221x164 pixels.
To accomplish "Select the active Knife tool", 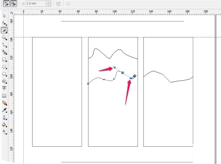I will point(4,30).
